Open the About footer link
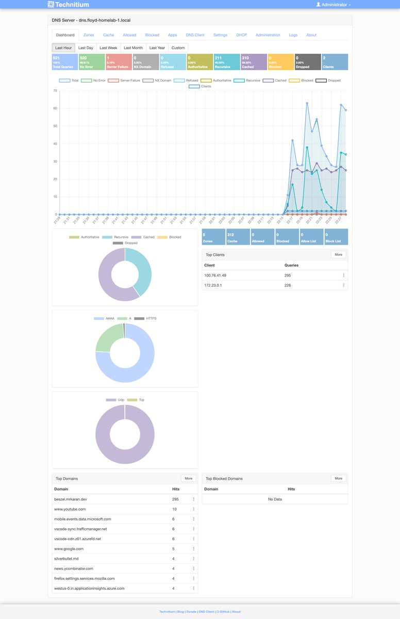 [x=236, y=612]
